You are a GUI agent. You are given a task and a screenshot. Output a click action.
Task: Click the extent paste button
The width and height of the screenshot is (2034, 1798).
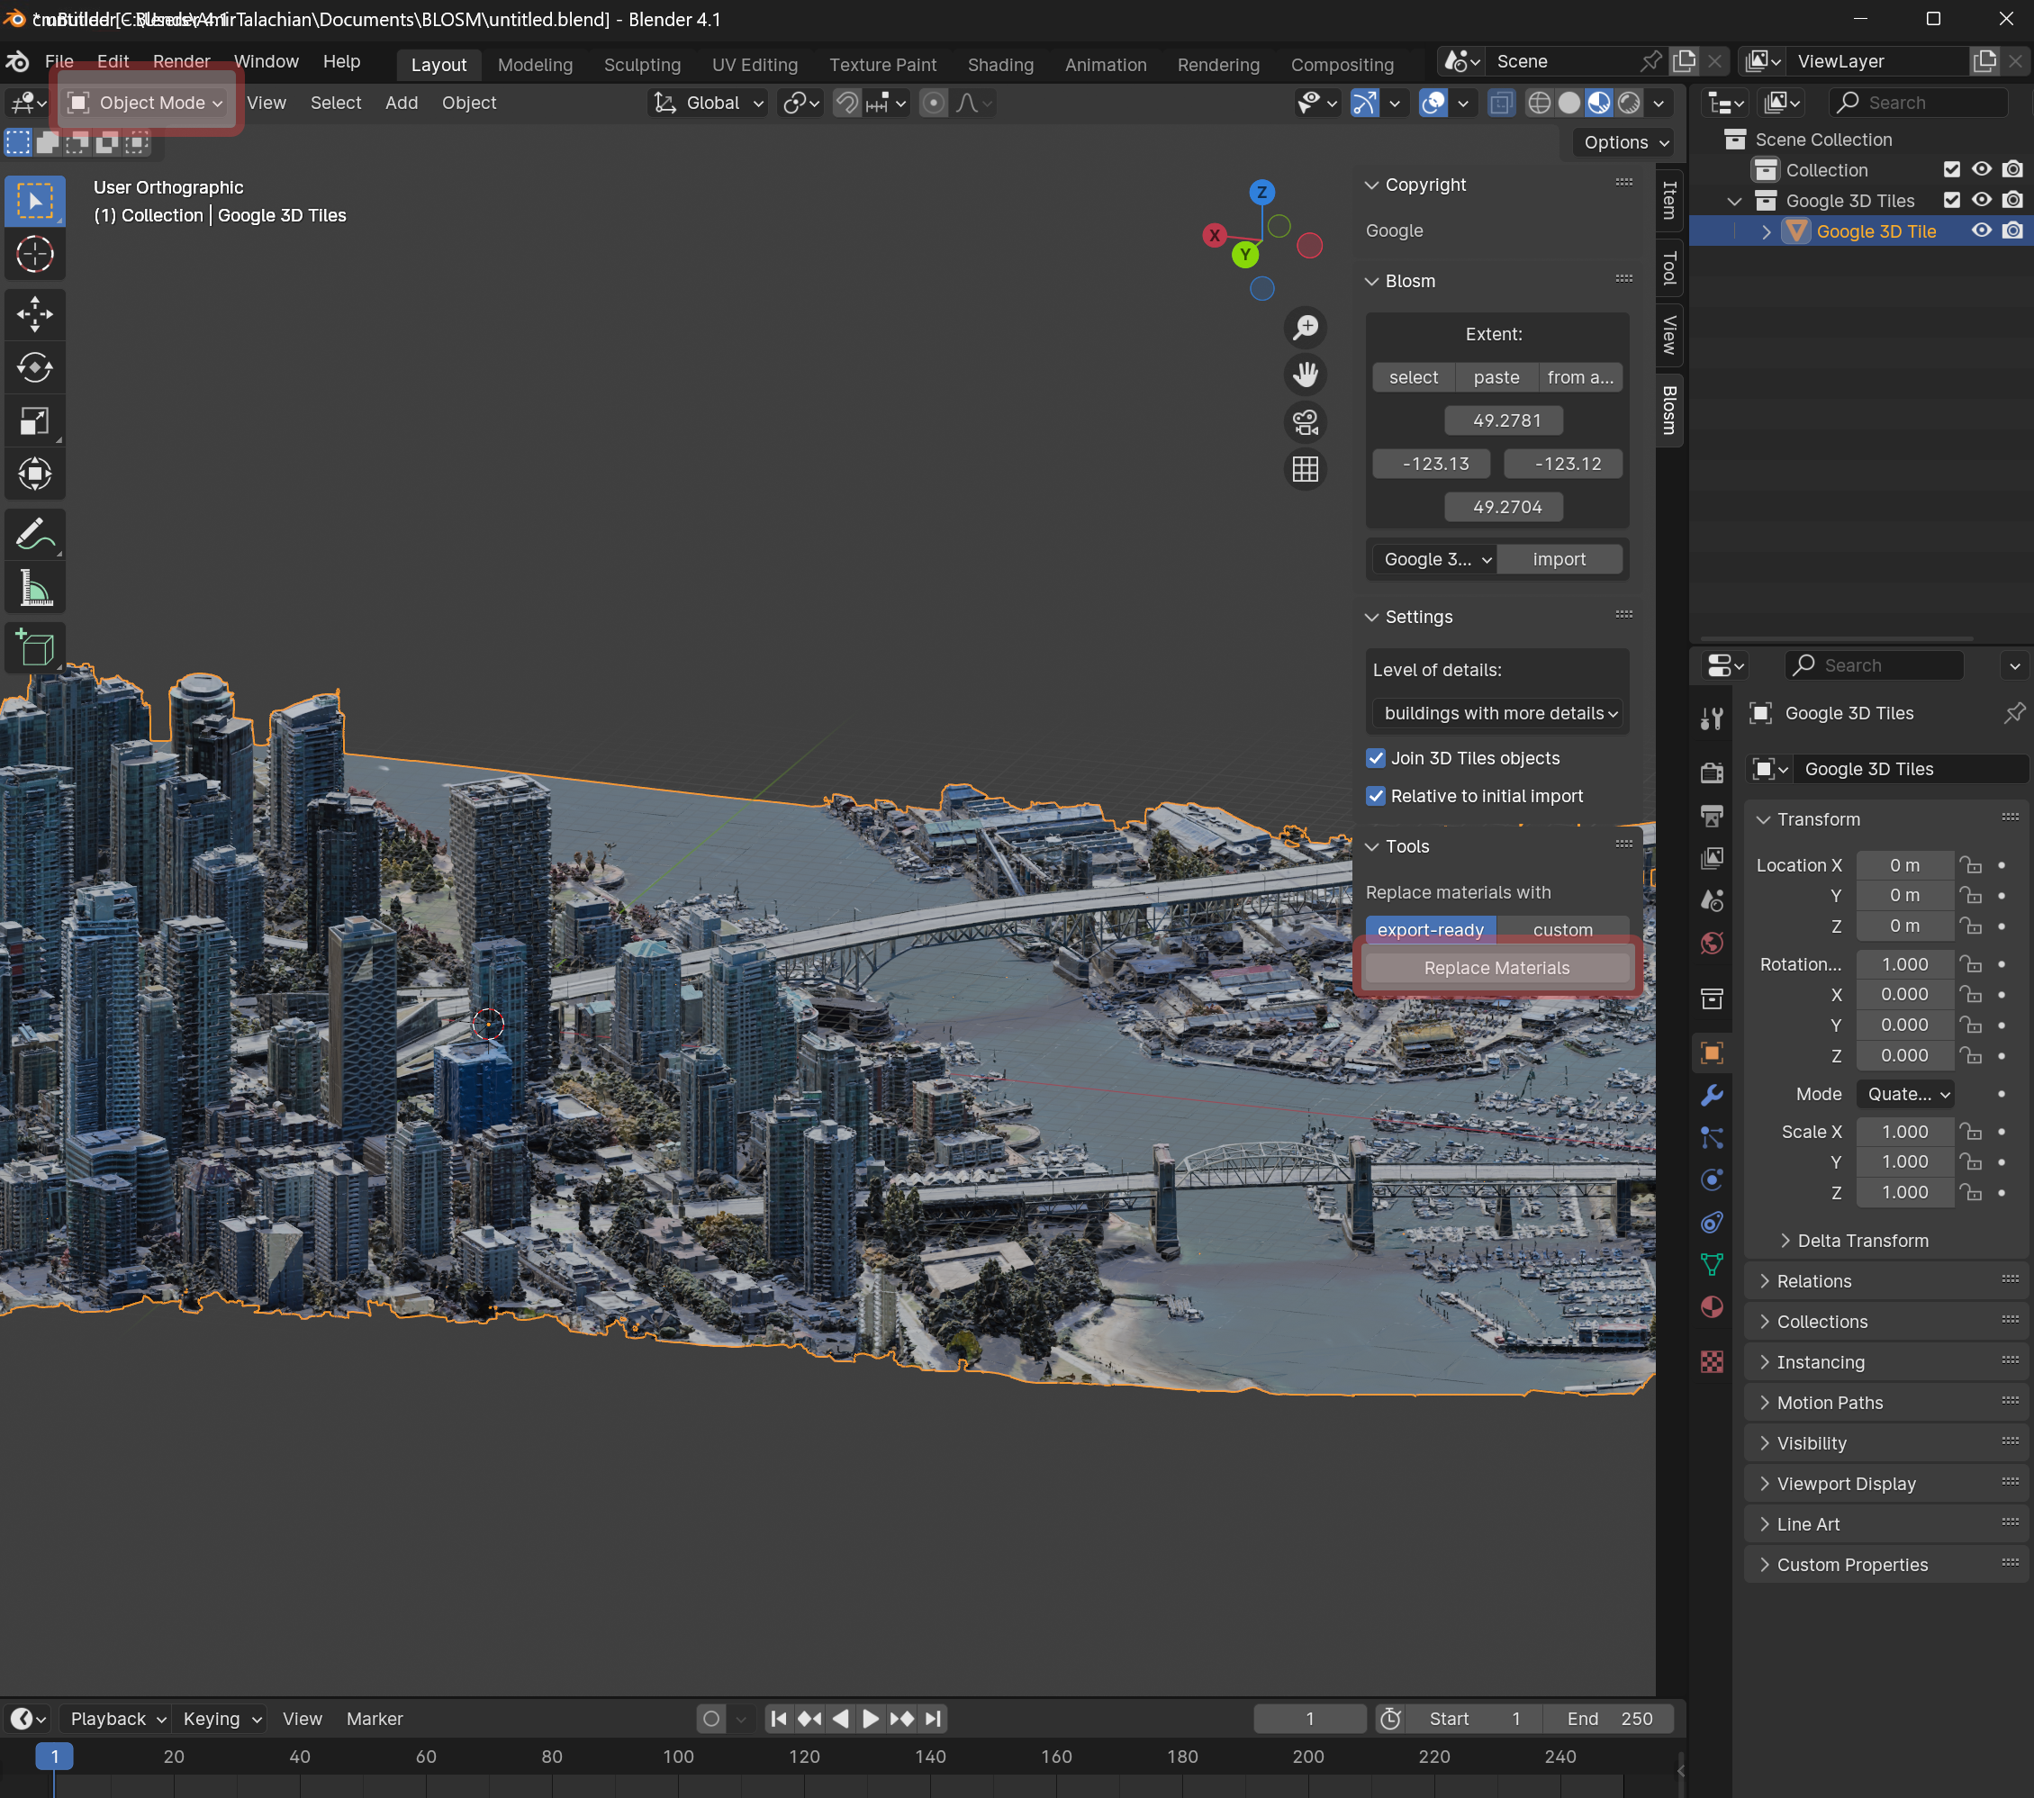[1496, 377]
